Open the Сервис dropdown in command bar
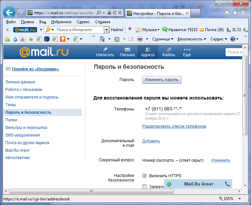 [219, 39]
